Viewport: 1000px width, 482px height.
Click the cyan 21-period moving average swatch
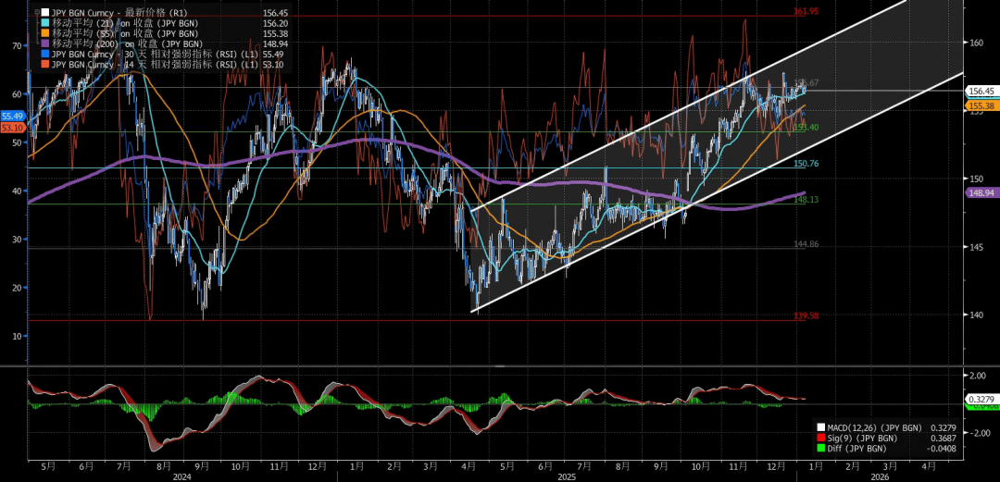(x=46, y=24)
